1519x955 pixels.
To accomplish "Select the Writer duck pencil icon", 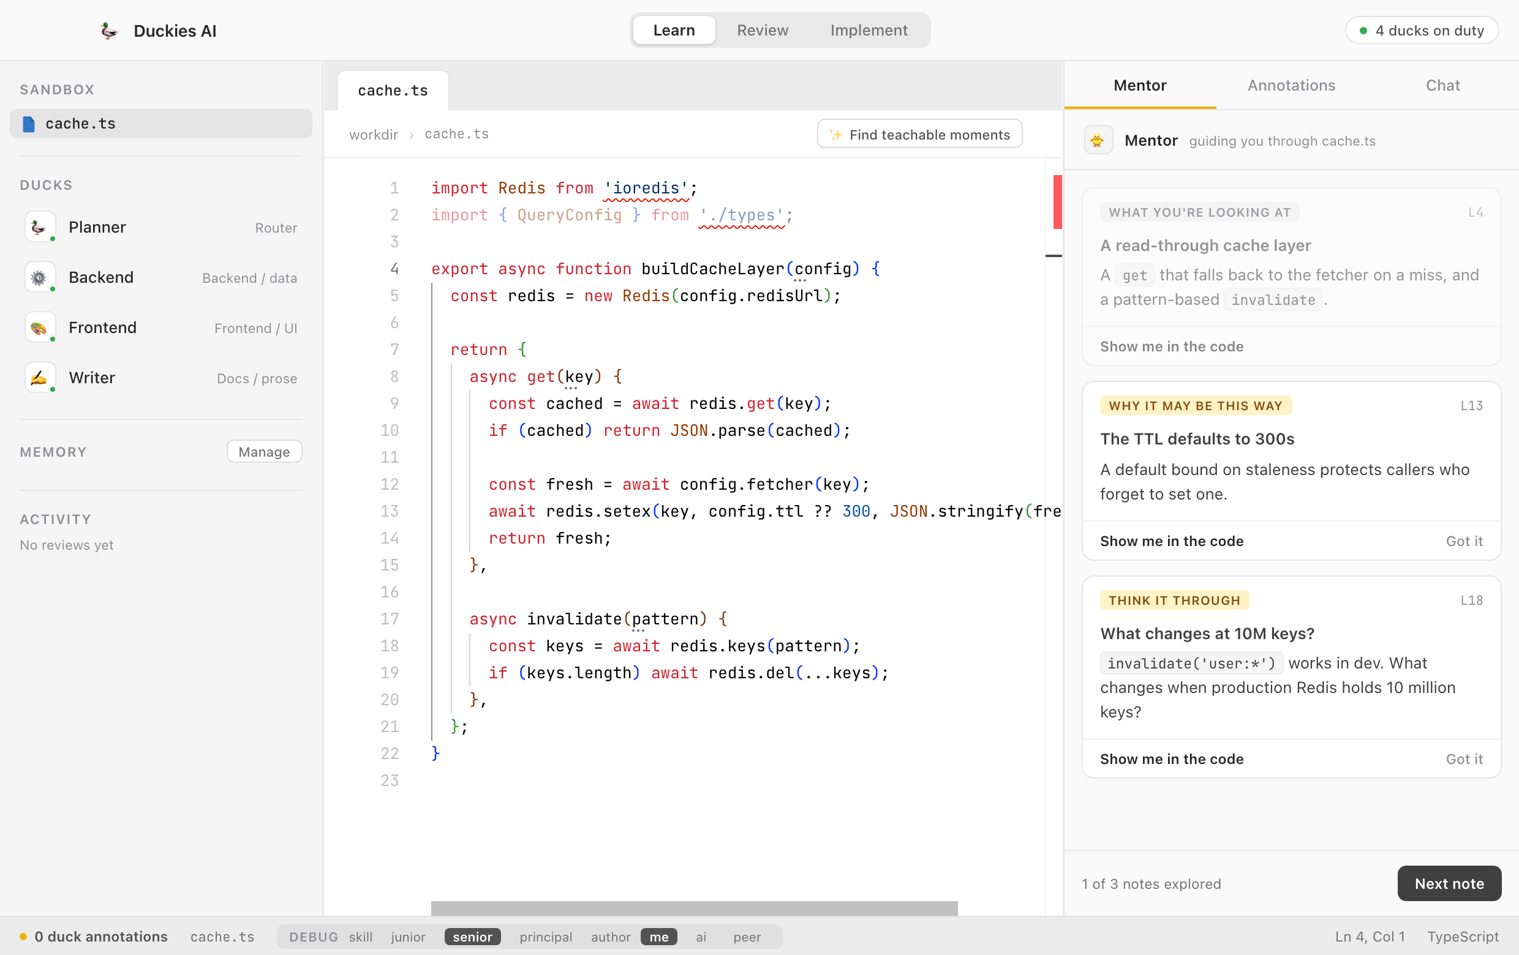I will [x=40, y=378].
